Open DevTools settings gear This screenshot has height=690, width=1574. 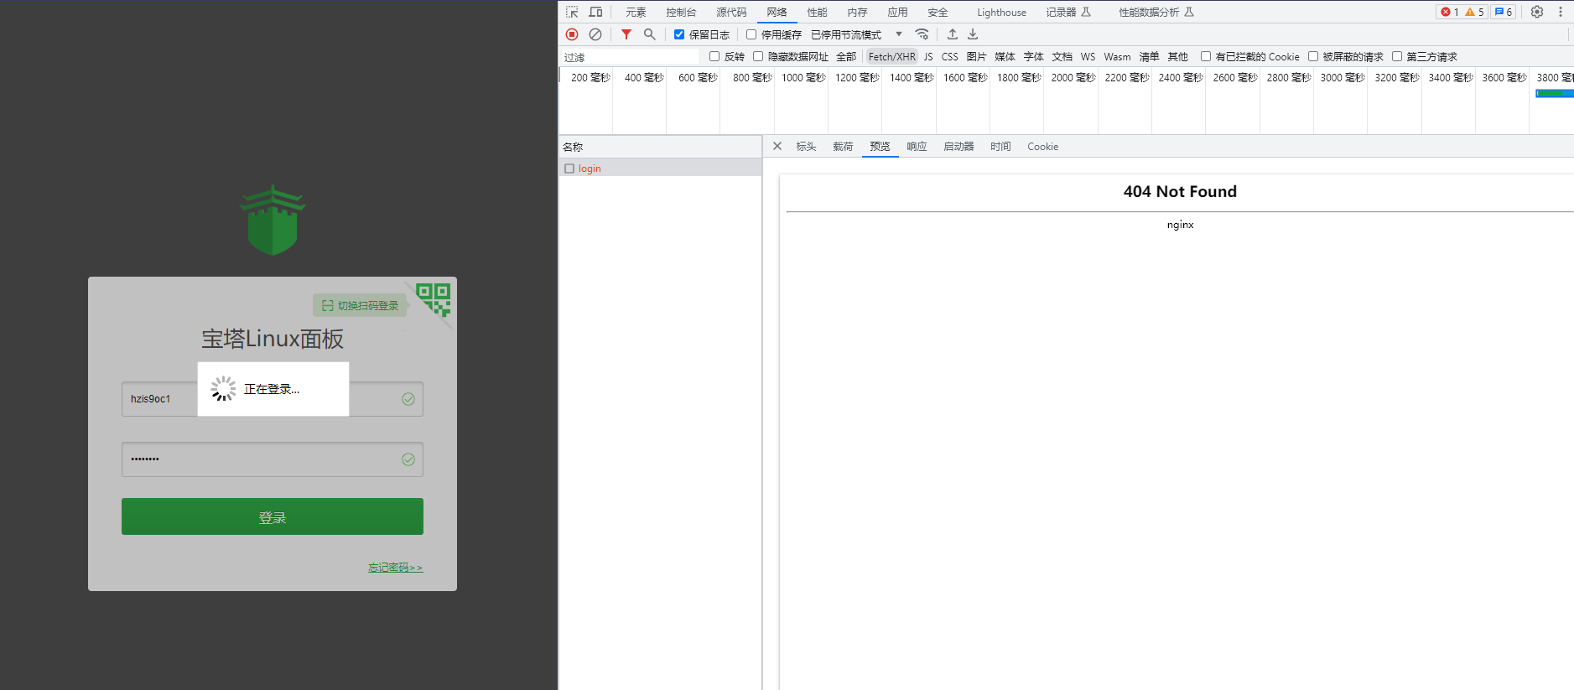point(1537,12)
